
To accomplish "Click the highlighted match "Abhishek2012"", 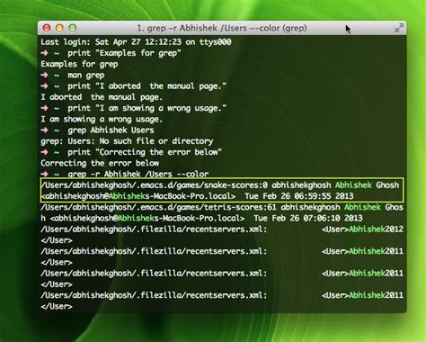I will coord(376,229).
